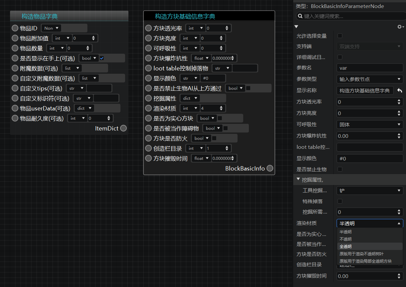Click the input port next to 渲染材质
This screenshot has width=406, height=287.
tap(148, 108)
